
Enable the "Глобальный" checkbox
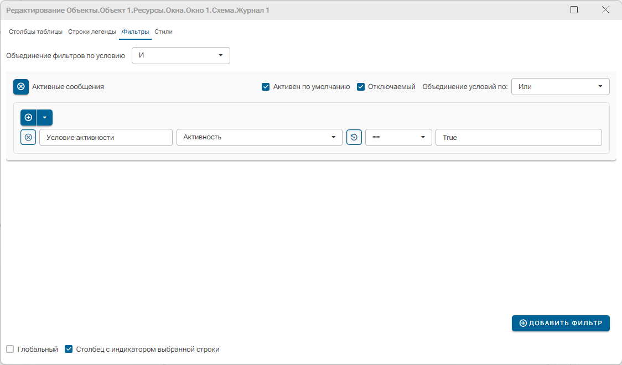[x=10, y=349]
